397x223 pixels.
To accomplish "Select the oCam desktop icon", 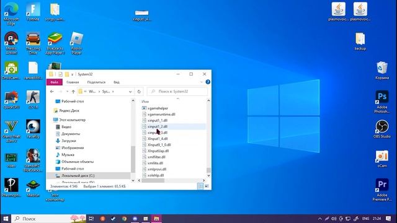I will (x=382, y=159).
